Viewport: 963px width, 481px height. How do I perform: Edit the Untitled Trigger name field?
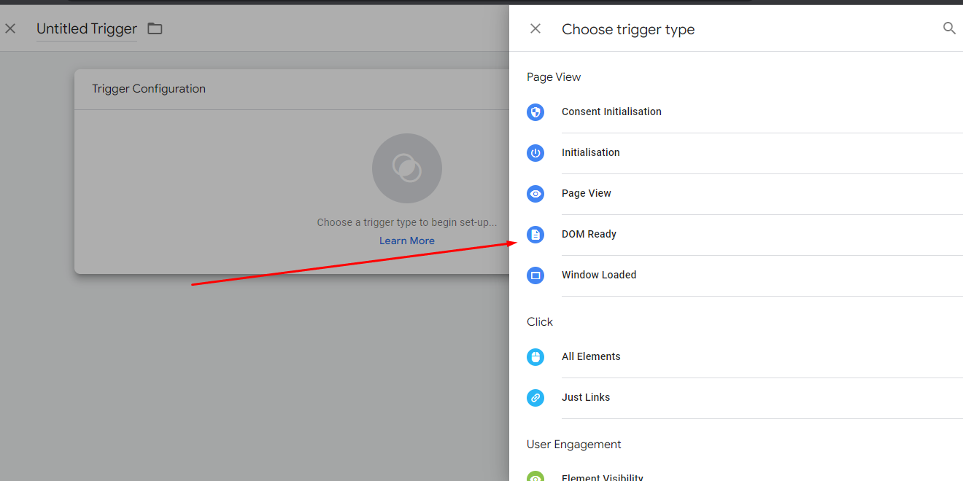(87, 29)
